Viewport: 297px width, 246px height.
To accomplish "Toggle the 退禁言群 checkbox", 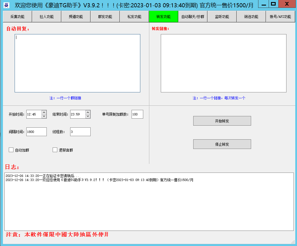I will [55, 150].
